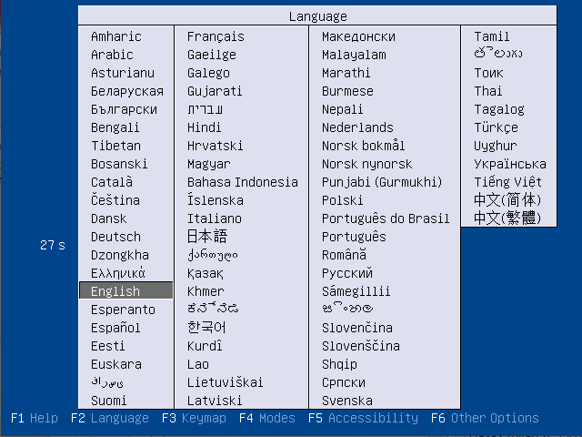582x437 pixels.
Task: Select Nederlands language entry
Action: [x=357, y=127]
